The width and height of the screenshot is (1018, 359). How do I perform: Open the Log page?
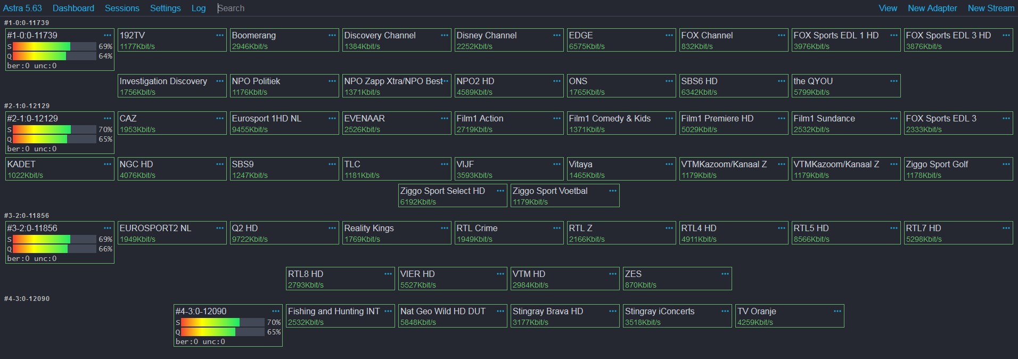199,8
